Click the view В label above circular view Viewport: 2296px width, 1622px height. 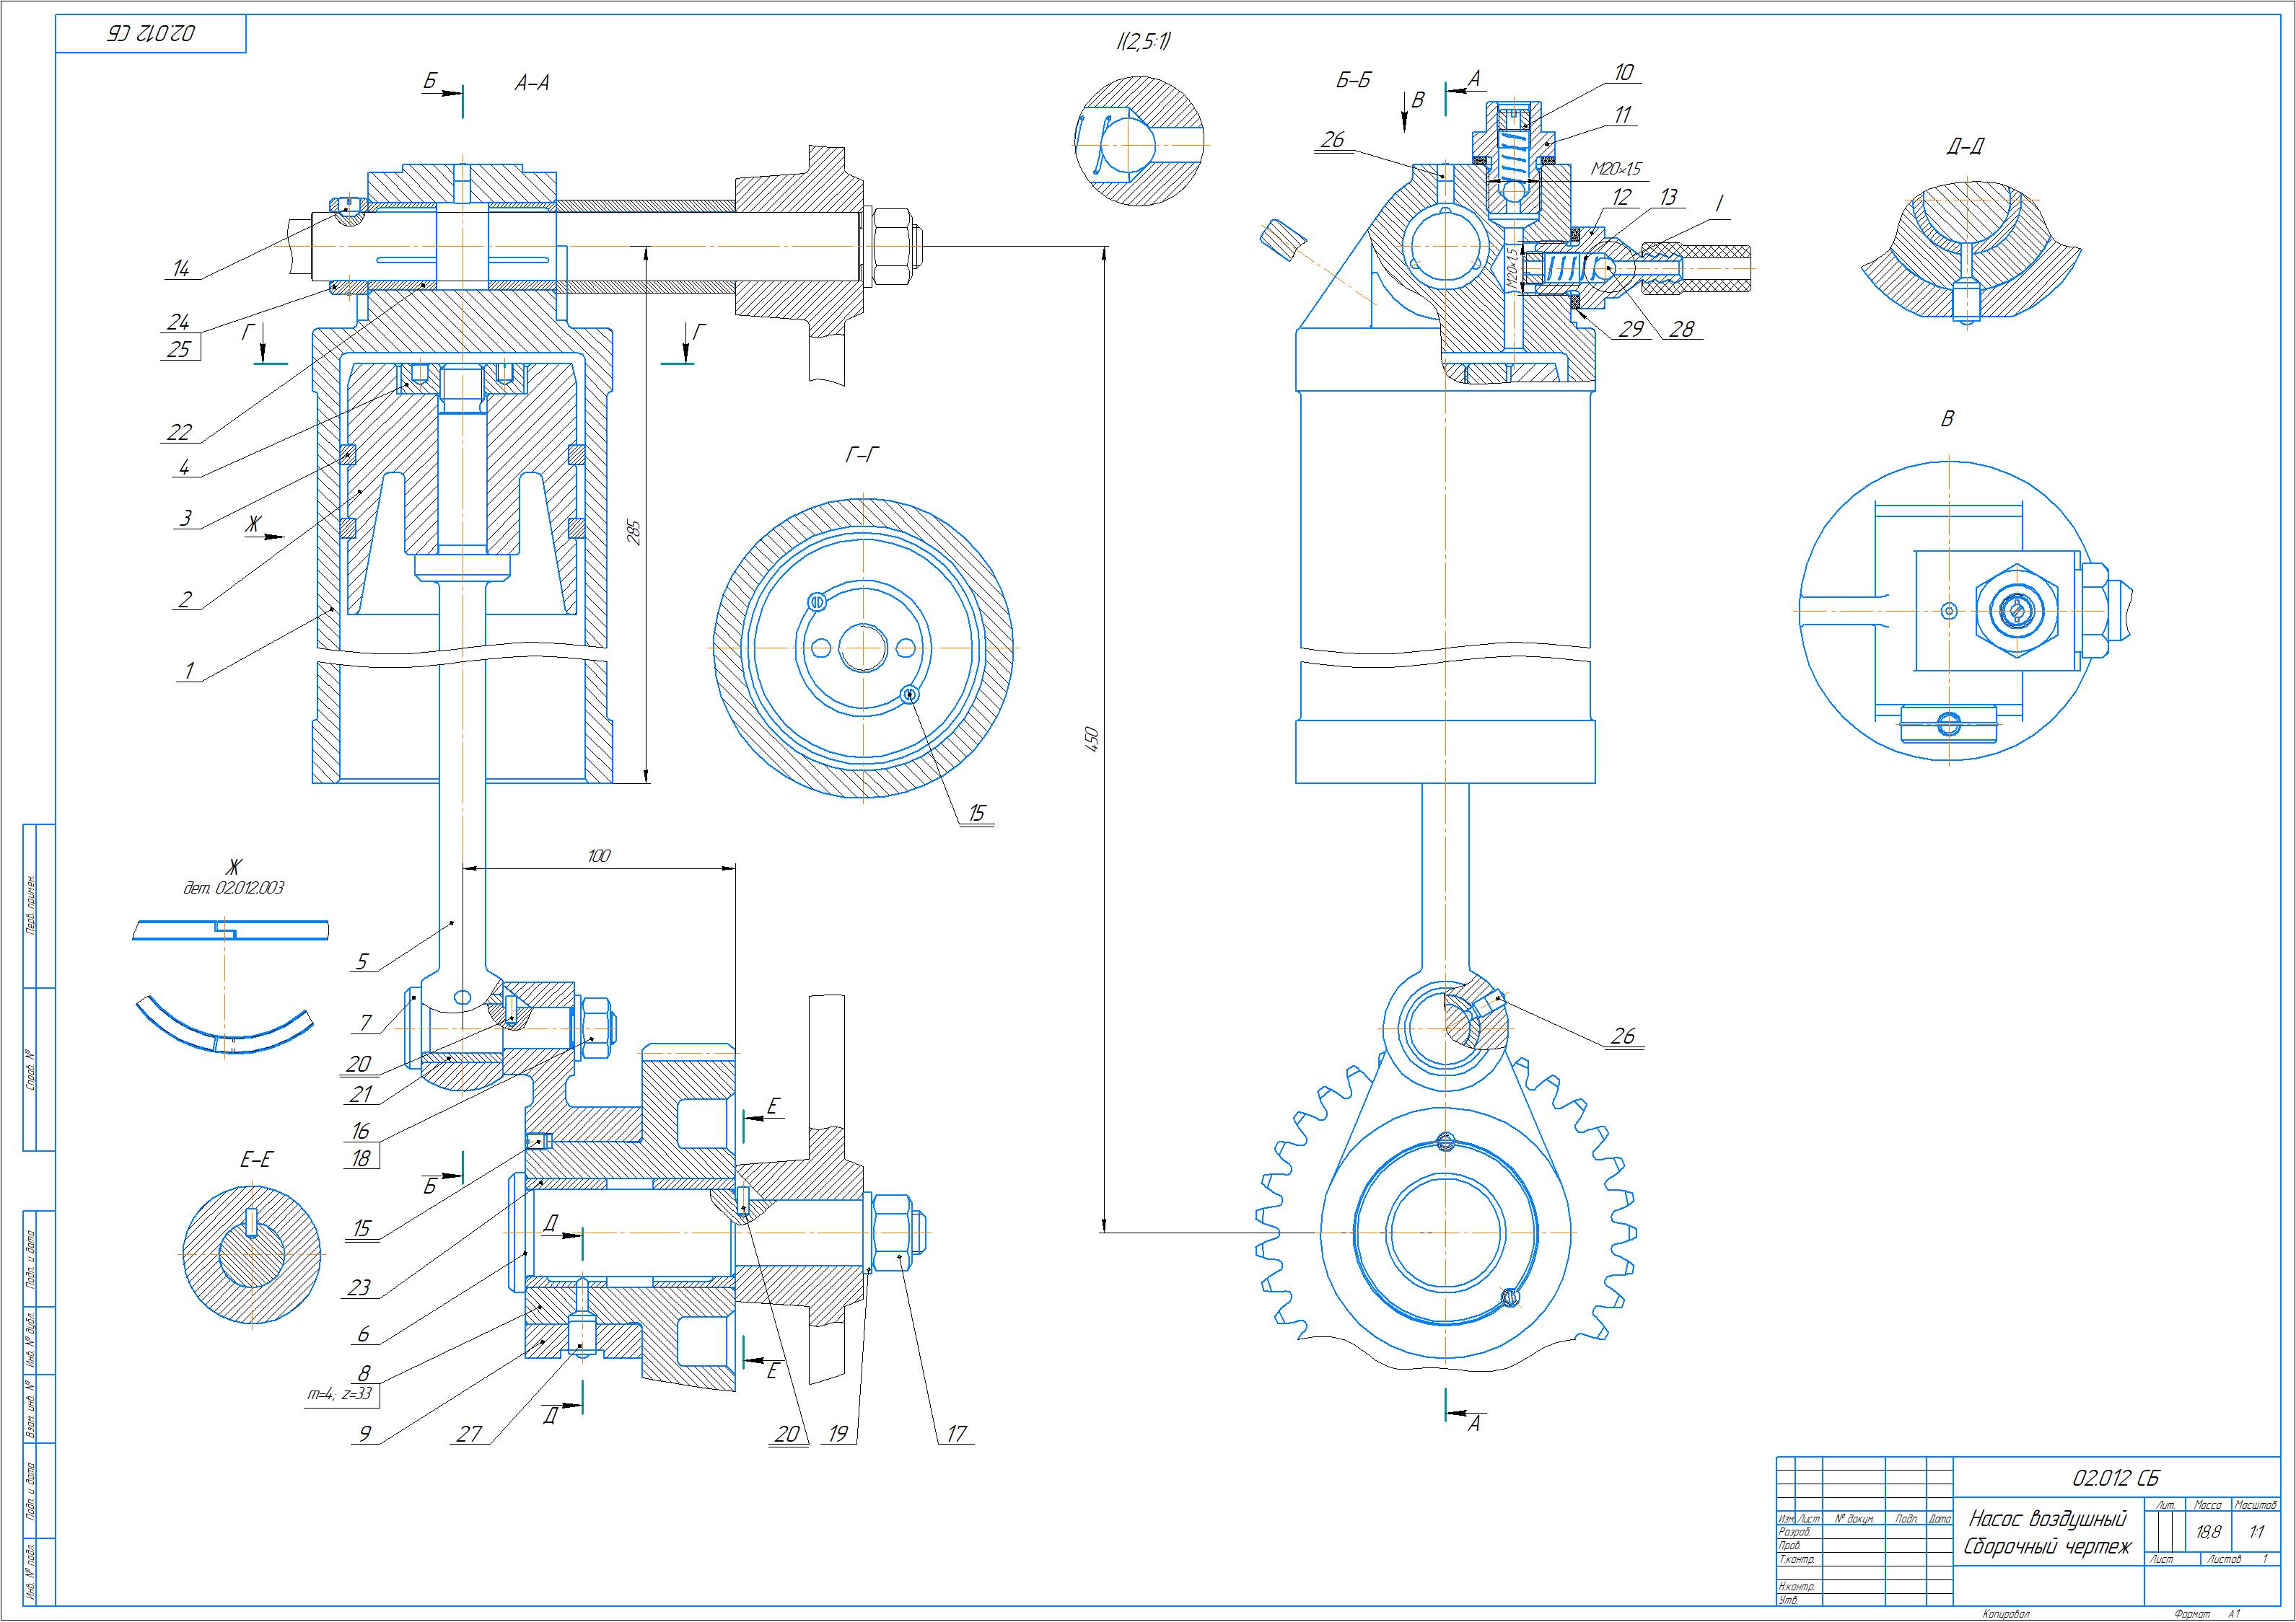(x=1947, y=420)
